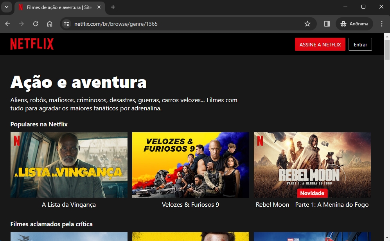Select the Filmes de ação e aventura tab
Image resolution: width=390 pixels, height=241 pixels.
pyautogui.click(x=59, y=7)
